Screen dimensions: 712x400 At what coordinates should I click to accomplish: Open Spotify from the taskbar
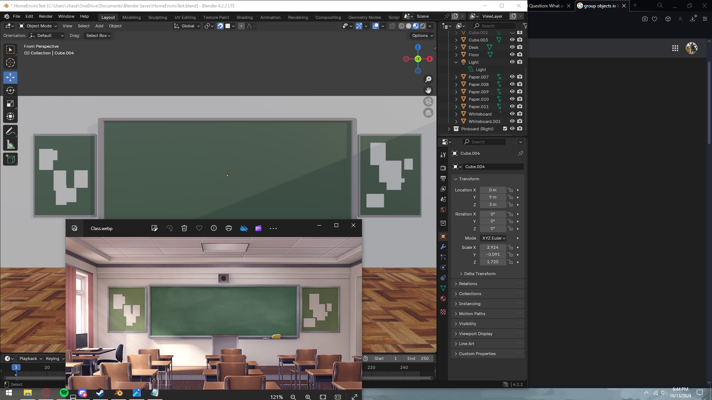(x=63, y=393)
